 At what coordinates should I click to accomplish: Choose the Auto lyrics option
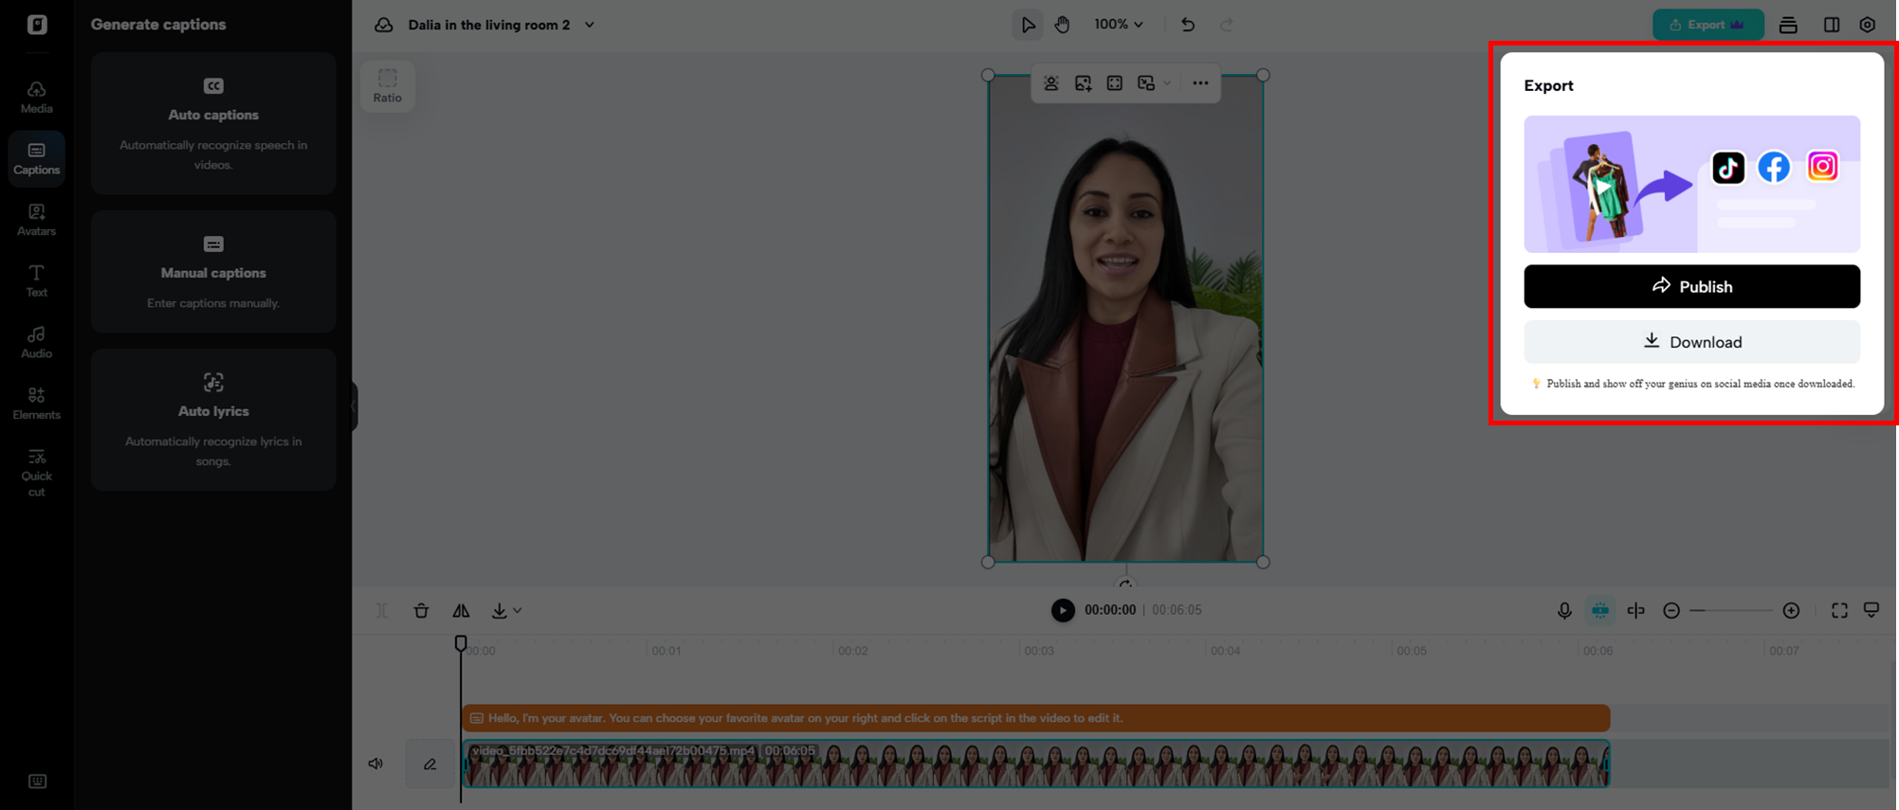click(213, 419)
